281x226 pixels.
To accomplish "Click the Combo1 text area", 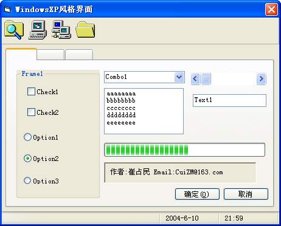I will coord(139,77).
